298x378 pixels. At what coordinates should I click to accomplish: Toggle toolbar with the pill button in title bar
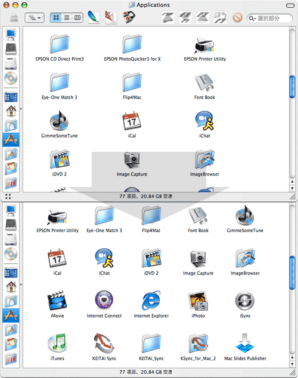(x=290, y=5)
